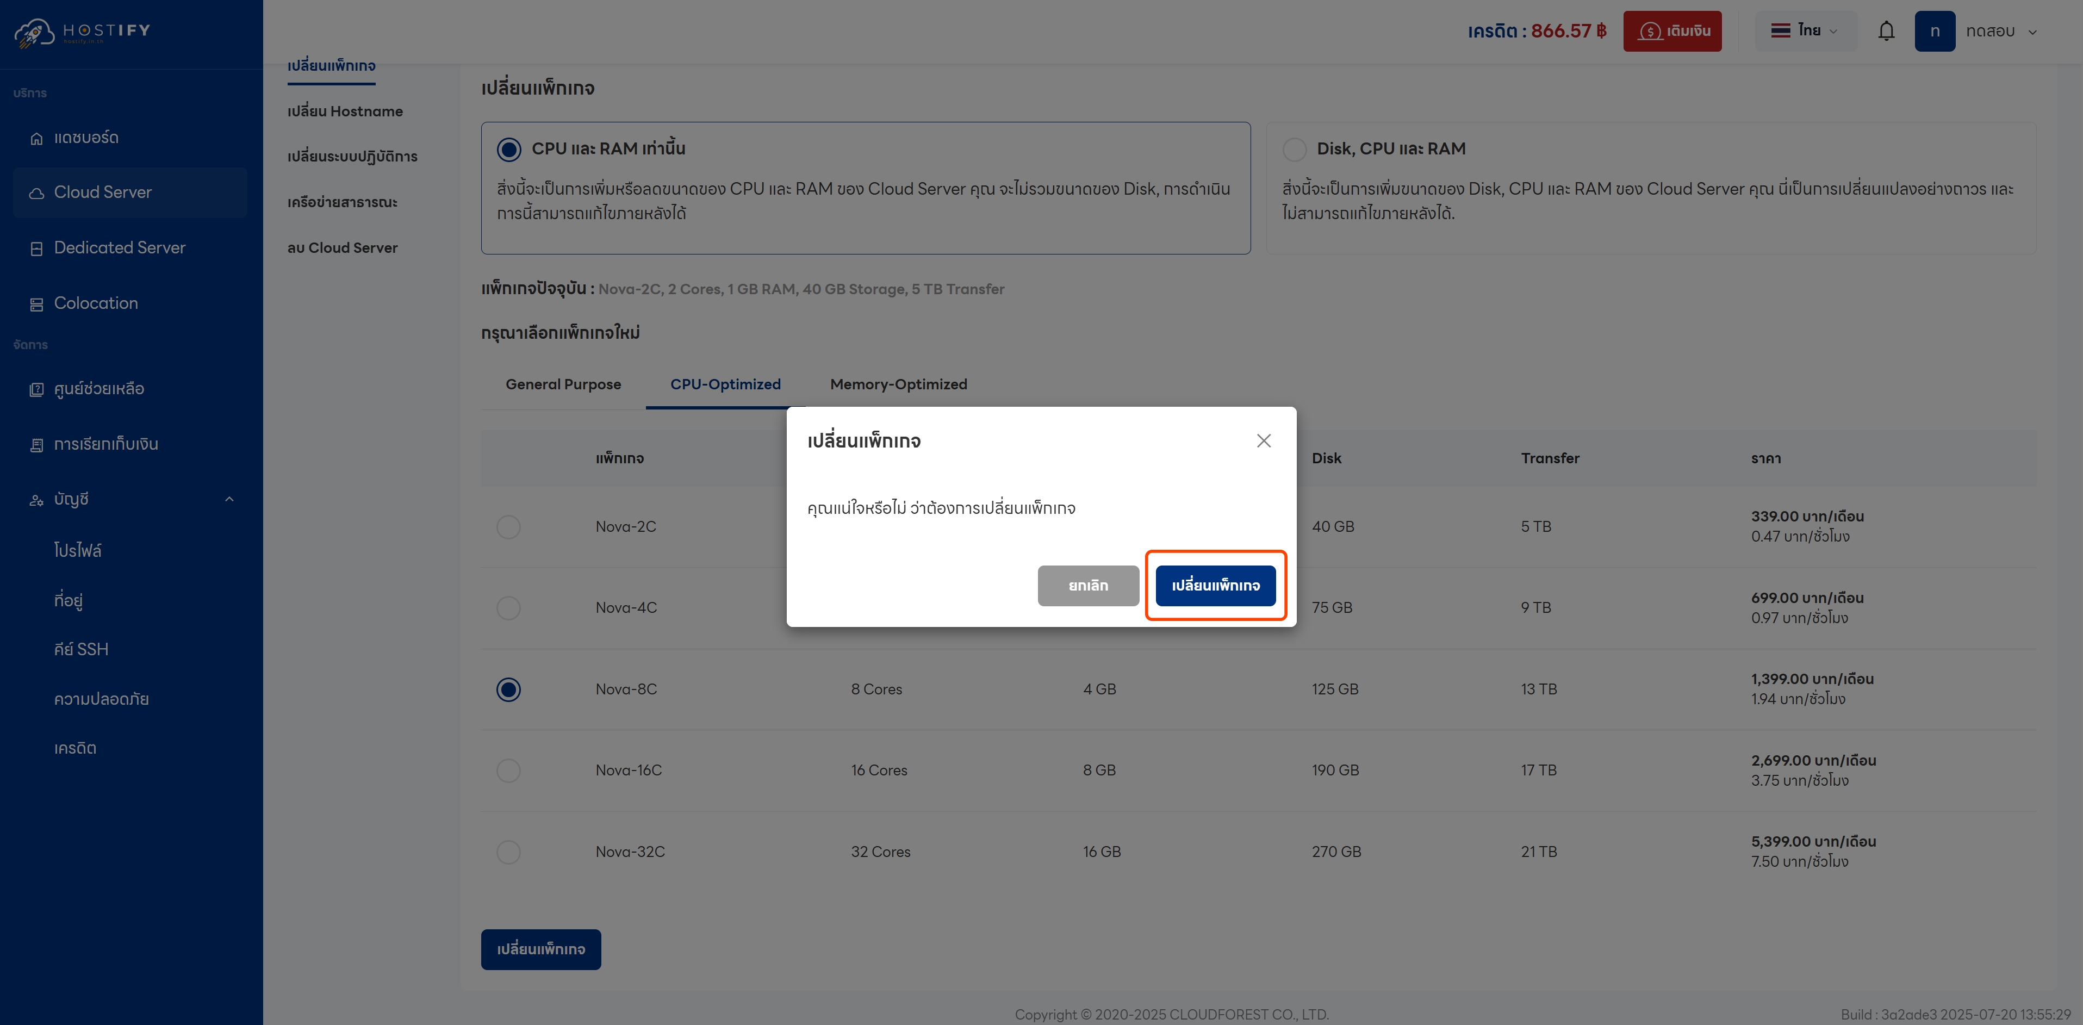Confirm with the เปลี่ยนแพ็กเกจ button
The width and height of the screenshot is (2083, 1025).
click(1215, 585)
